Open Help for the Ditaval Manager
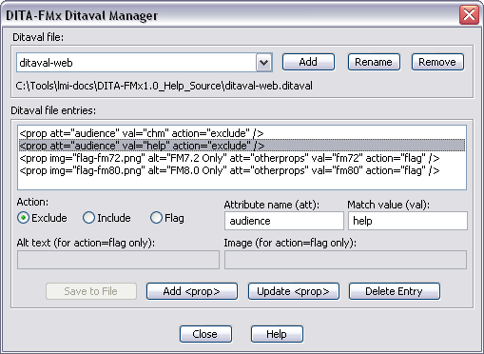This screenshot has width=484, height=354. point(277,334)
